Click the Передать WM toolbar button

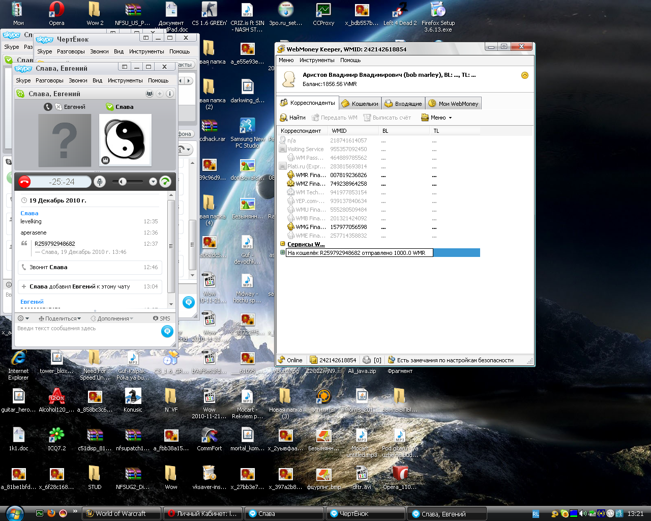(x=334, y=118)
